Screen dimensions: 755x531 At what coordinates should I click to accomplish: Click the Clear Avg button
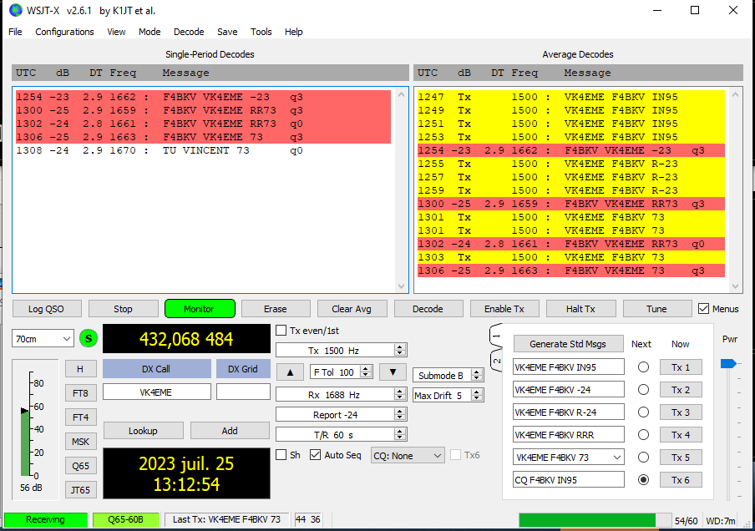[x=352, y=309]
